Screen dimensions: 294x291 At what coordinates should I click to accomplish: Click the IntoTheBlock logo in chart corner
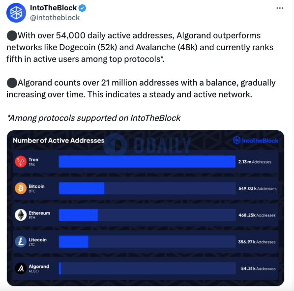[x=256, y=141]
